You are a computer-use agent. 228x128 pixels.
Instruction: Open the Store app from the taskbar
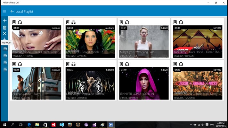(45, 125)
